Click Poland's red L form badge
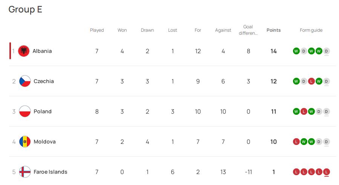Image resolution: width=339 pixels, height=185 pixels. coord(304,111)
